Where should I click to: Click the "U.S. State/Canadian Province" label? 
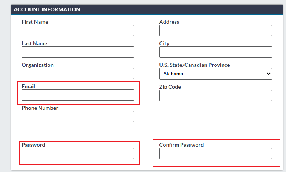195,65
